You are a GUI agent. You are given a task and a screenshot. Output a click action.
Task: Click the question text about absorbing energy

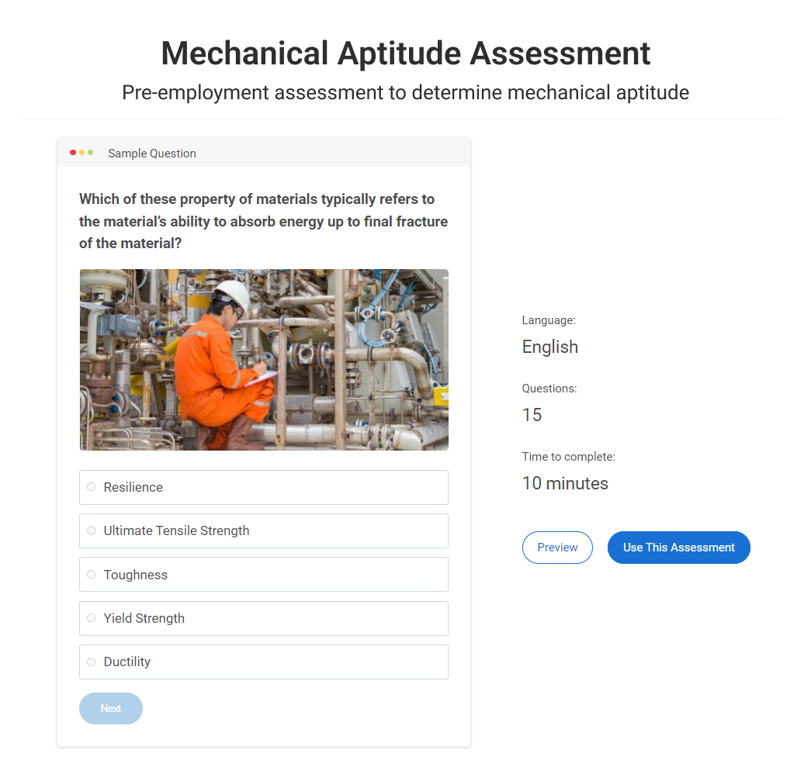coord(263,221)
